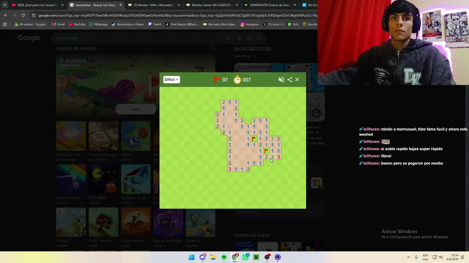Close the 'Monitor 144hz' tab
This screenshot has width=469, height=263.
(x=179, y=5)
